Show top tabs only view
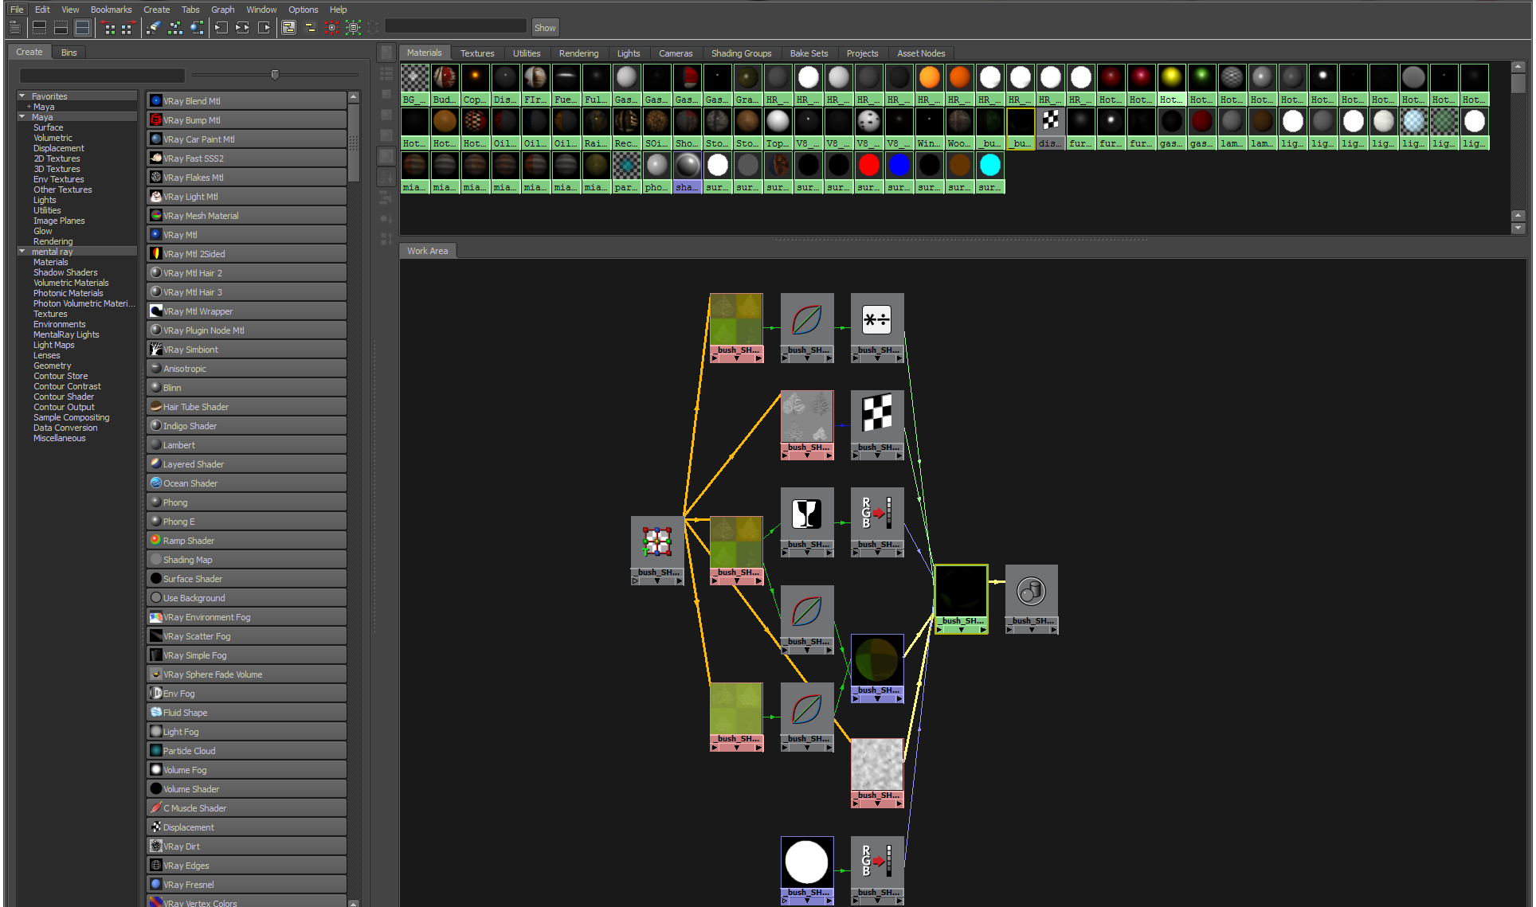The height and width of the screenshot is (907, 1536). pos(39,28)
